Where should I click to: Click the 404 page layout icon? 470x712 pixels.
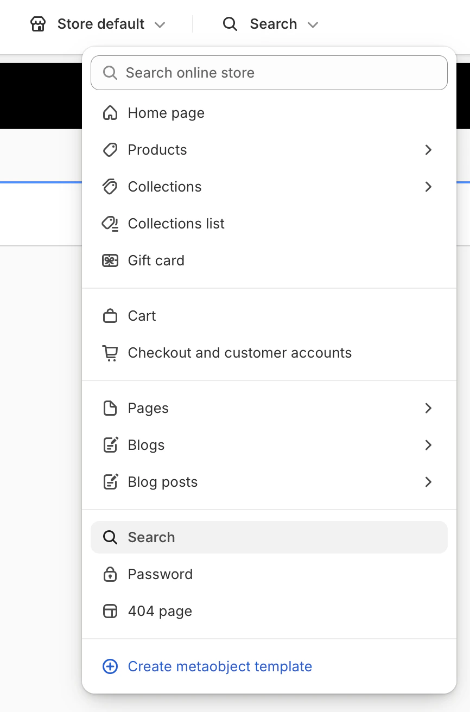coord(110,611)
